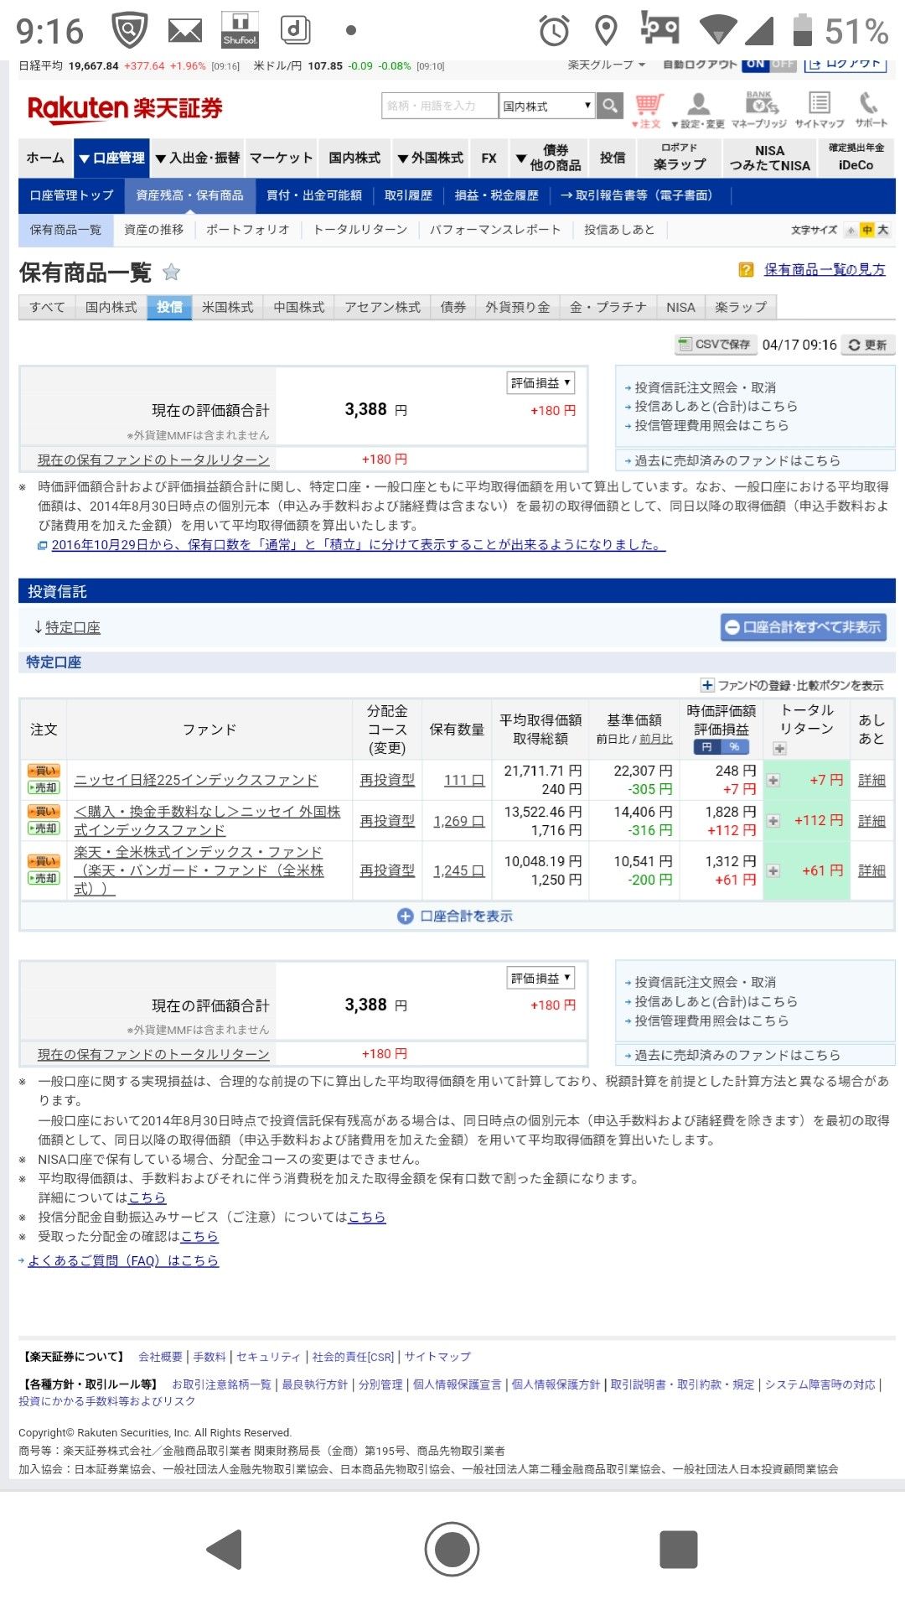The height and width of the screenshot is (1610, 905).
Task: Set text size to 大
Action: (x=882, y=230)
